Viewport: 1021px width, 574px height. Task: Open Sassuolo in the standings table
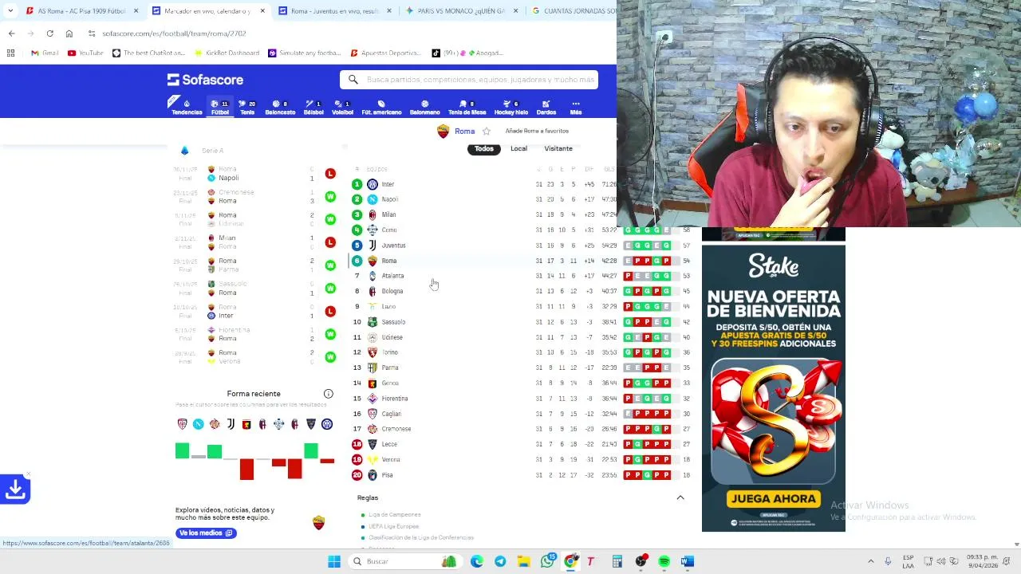click(x=393, y=322)
